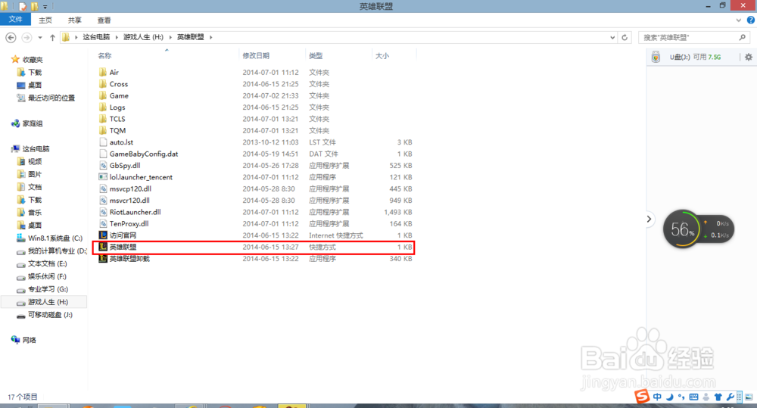Open the 文件 ribbon tab
Image resolution: width=757 pixels, height=408 pixels.
15,20
